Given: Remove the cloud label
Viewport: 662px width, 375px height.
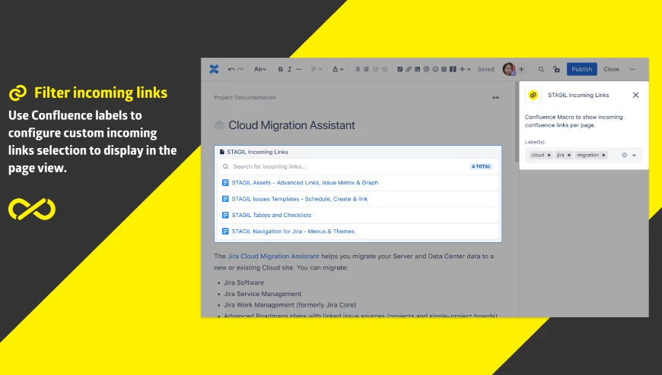Looking at the screenshot, I should (549, 155).
